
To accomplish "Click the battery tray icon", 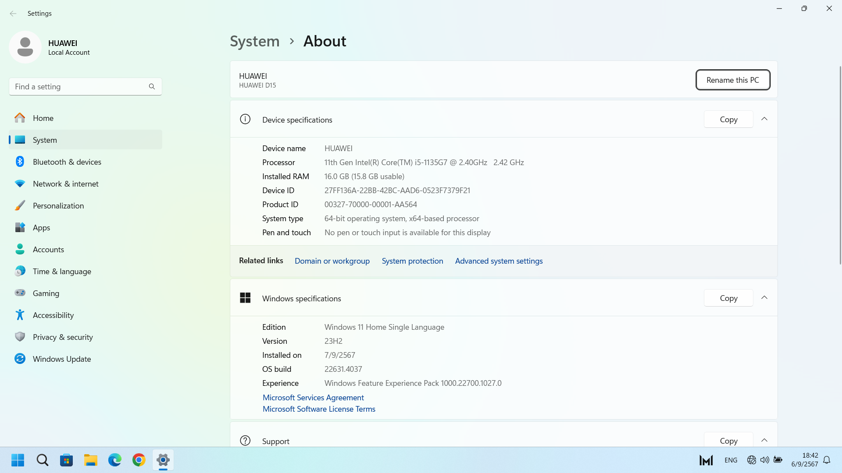I will [x=778, y=460].
